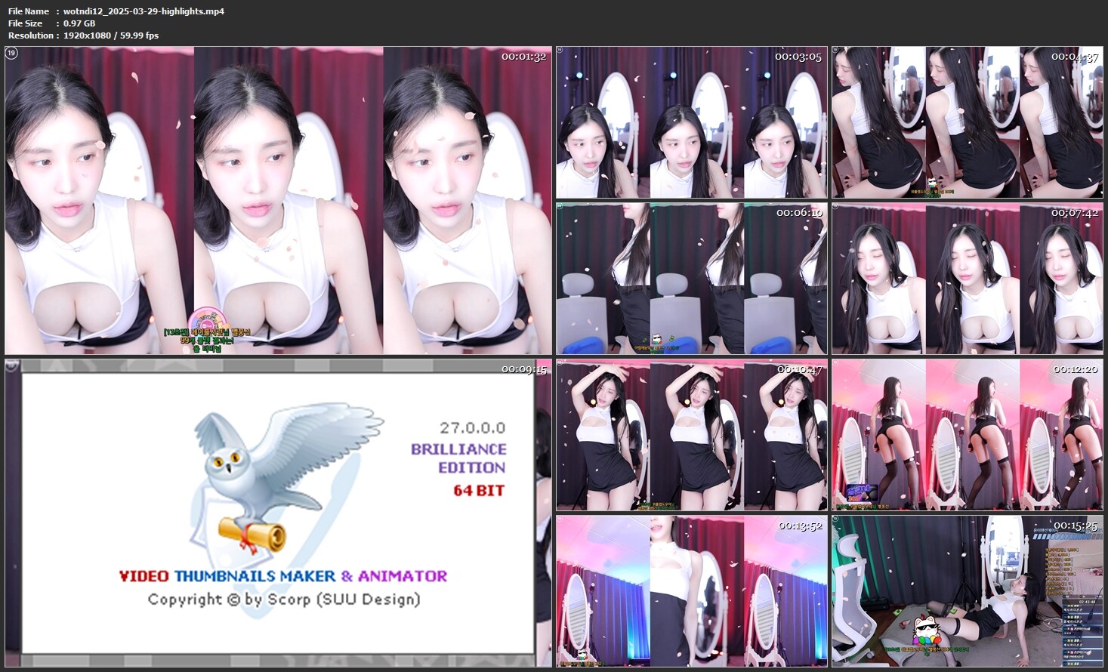
Task: Open the thumbnail timestamped 00:13:52
Action: [691, 590]
